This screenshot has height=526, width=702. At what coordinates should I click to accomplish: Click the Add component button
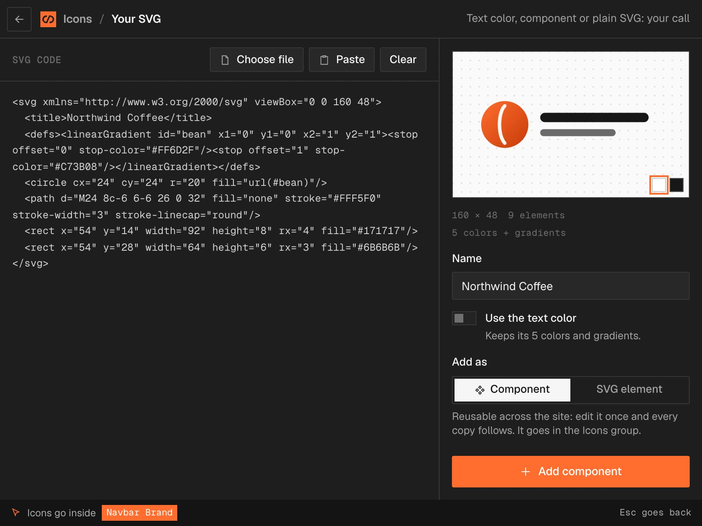[571, 472]
